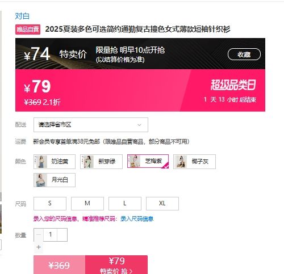Open the 对白 brand link

point(22,16)
